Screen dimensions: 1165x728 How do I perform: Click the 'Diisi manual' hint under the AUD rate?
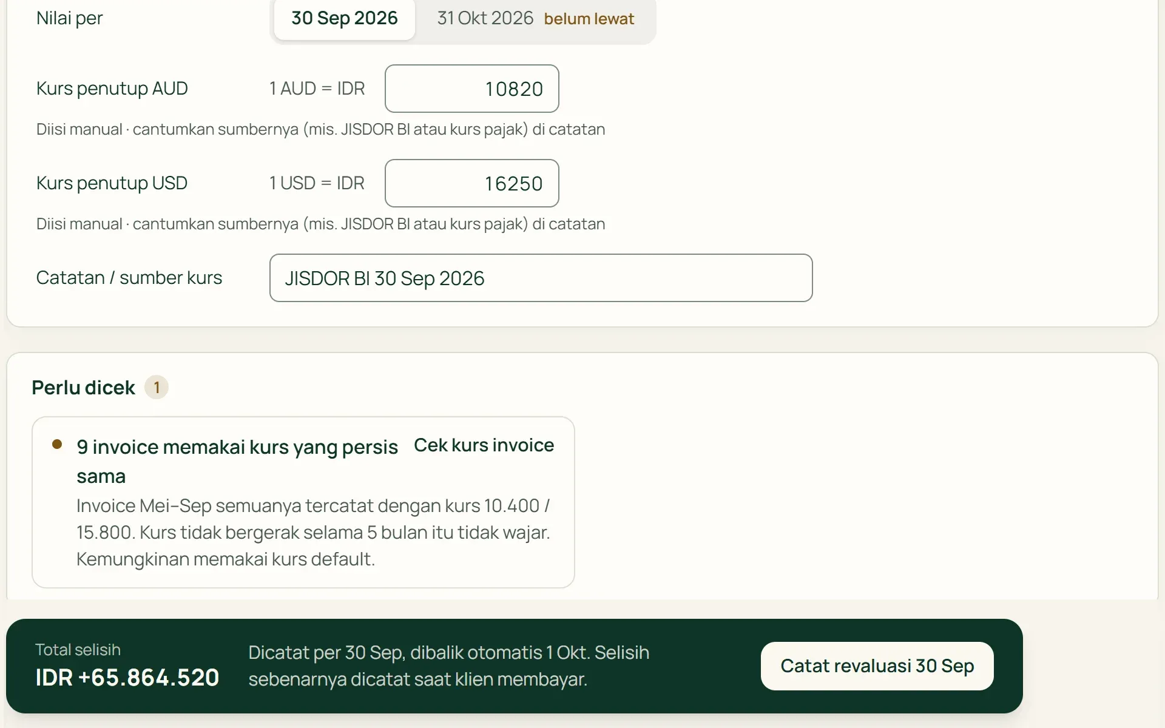click(320, 129)
